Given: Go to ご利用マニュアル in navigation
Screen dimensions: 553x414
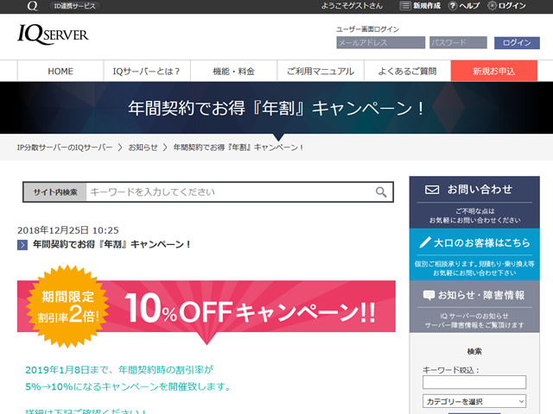Looking at the screenshot, I should [x=321, y=71].
